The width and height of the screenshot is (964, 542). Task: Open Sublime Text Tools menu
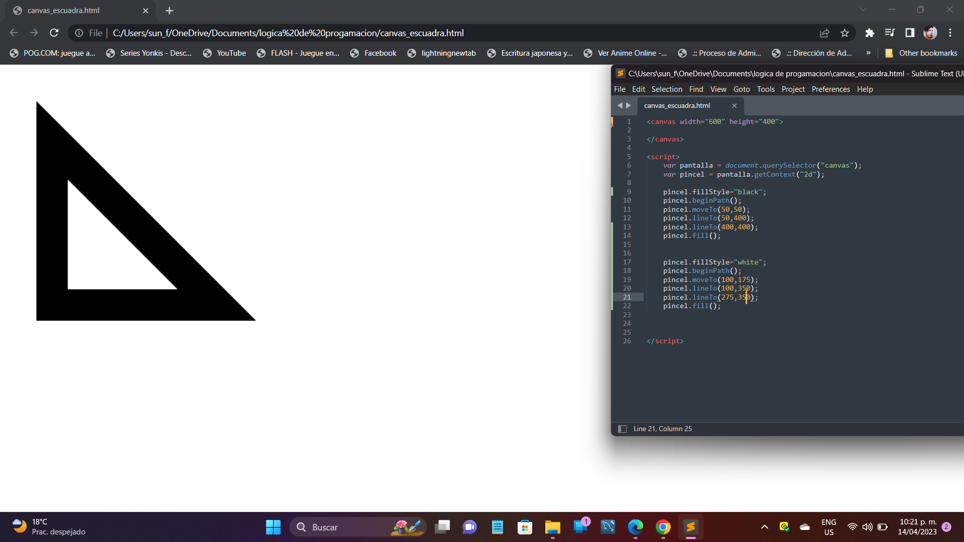(766, 89)
